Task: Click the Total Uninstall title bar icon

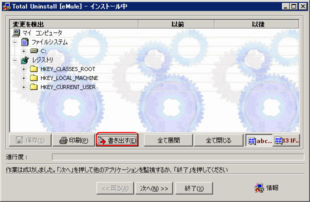Action: (x=6, y=6)
